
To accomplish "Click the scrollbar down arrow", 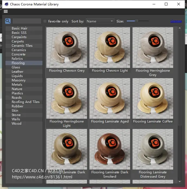I will [180, 182].
